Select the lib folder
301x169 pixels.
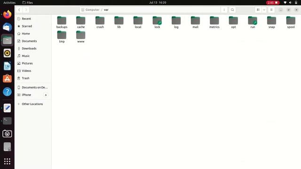tap(119, 23)
